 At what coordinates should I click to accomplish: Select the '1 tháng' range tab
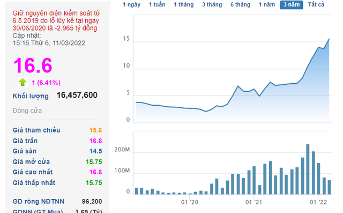tap(184, 5)
